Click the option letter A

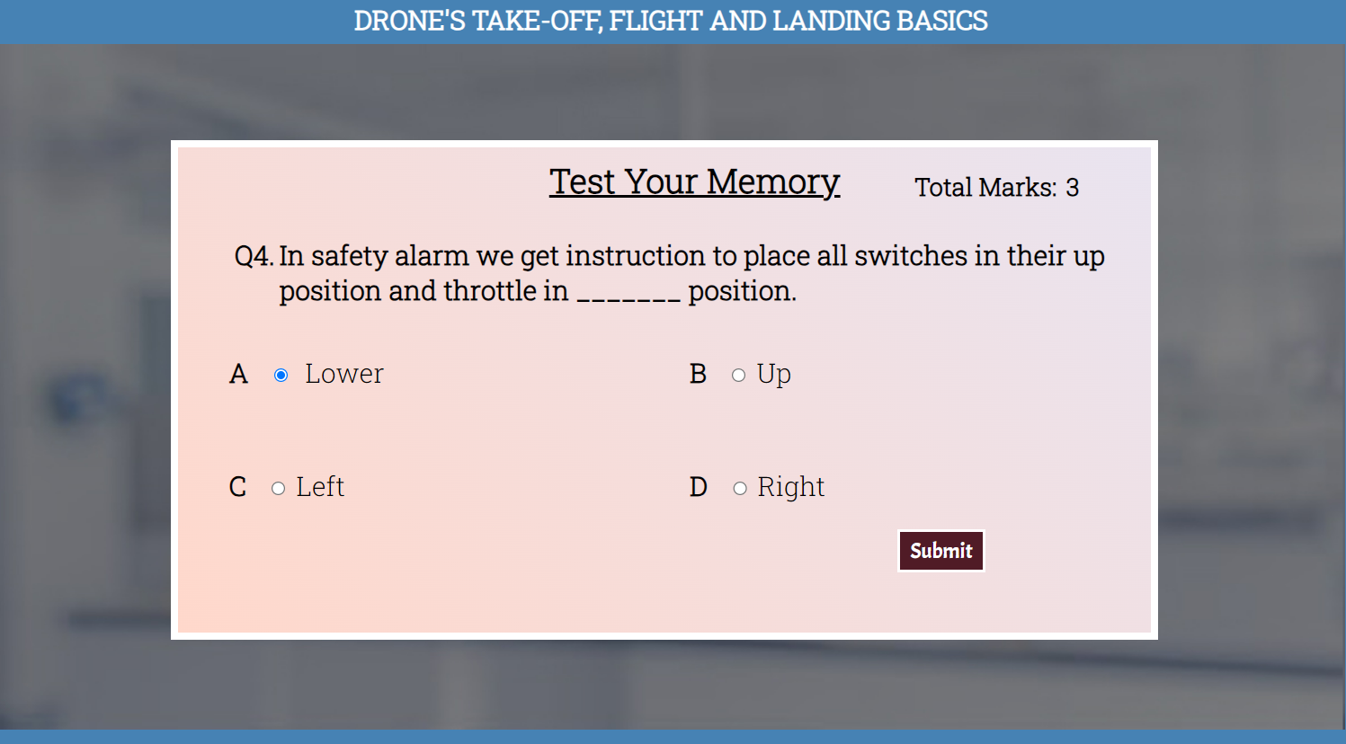click(238, 374)
